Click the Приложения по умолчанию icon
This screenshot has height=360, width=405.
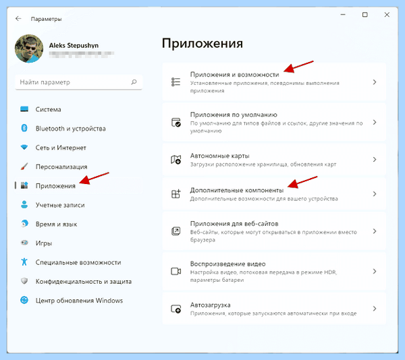(176, 122)
